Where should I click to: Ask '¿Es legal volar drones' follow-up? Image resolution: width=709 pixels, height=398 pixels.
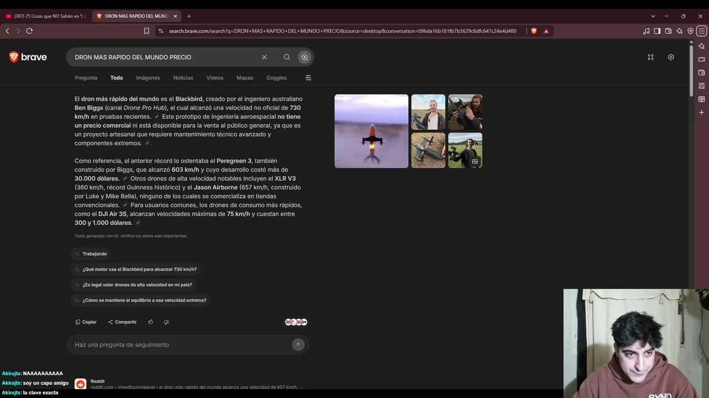point(133,285)
